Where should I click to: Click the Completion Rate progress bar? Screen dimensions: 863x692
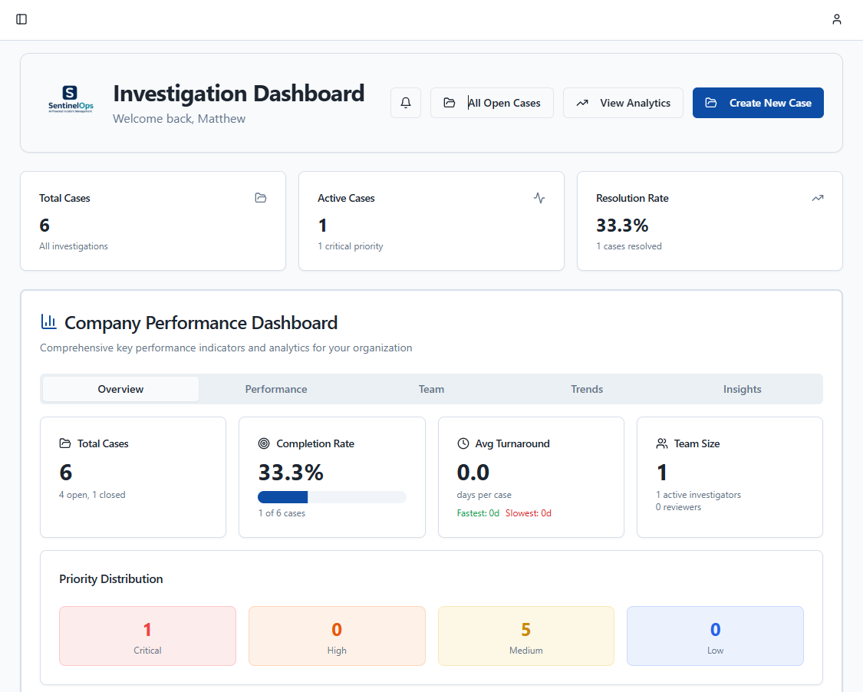pyautogui.click(x=331, y=496)
